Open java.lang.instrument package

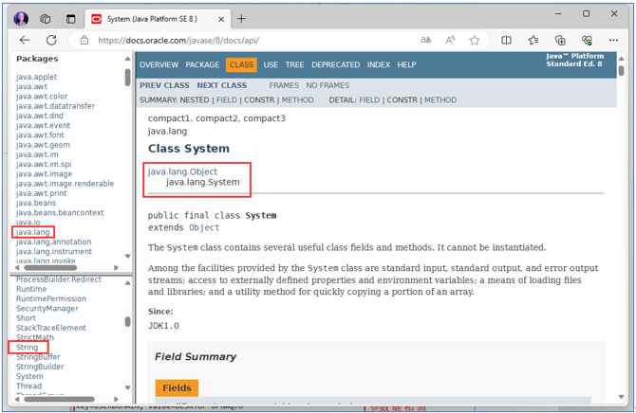click(x=54, y=252)
